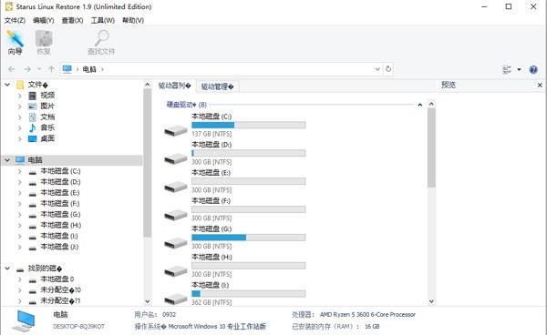Go up one level with the up arrow
The image size is (547, 335).
tap(51, 69)
